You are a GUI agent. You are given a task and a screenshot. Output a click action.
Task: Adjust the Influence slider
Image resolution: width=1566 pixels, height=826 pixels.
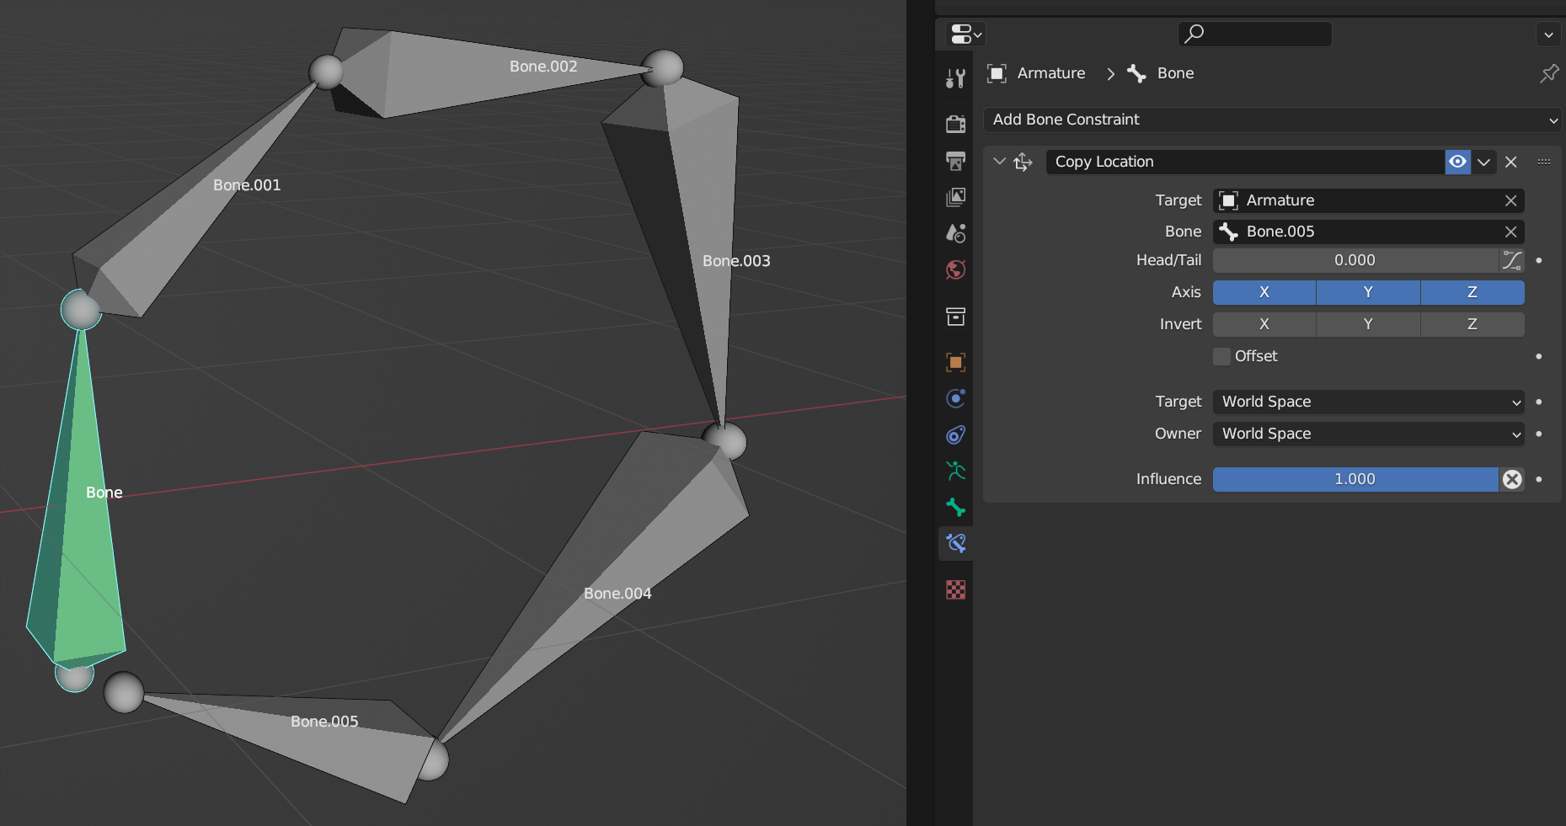(1355, 479)
